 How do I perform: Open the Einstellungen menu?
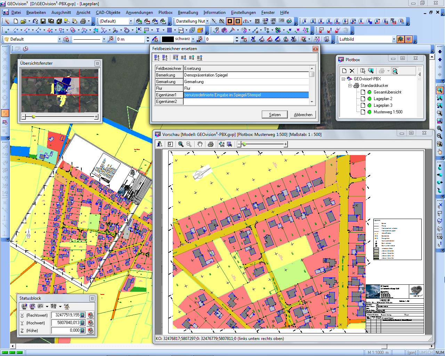(x=243, y=13)
